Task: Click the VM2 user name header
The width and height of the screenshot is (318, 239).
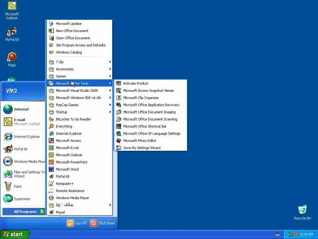Action: [11, 91]
